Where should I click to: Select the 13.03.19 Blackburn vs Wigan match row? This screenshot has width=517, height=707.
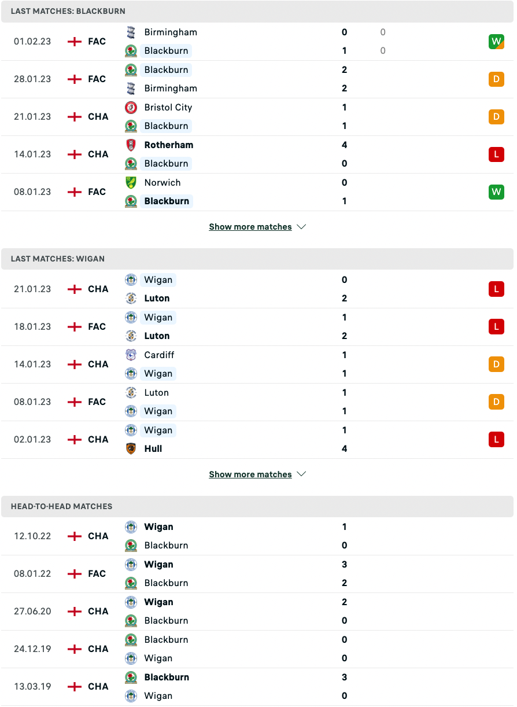[257, 687]
